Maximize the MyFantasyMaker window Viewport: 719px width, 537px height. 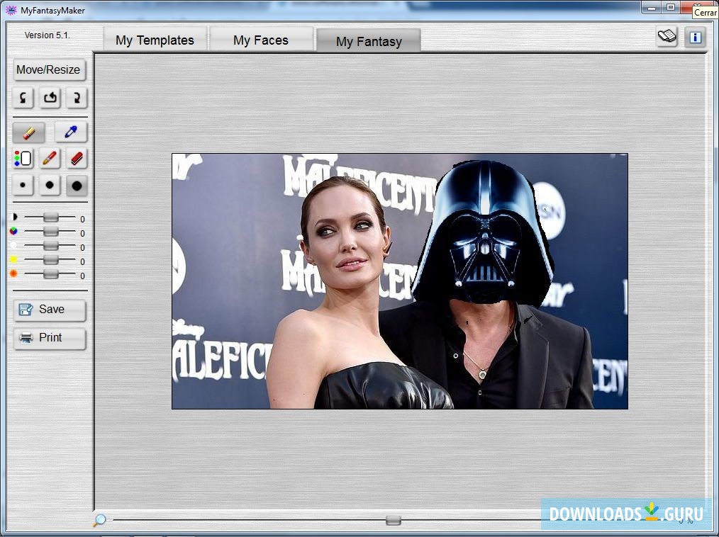[670, 7]
